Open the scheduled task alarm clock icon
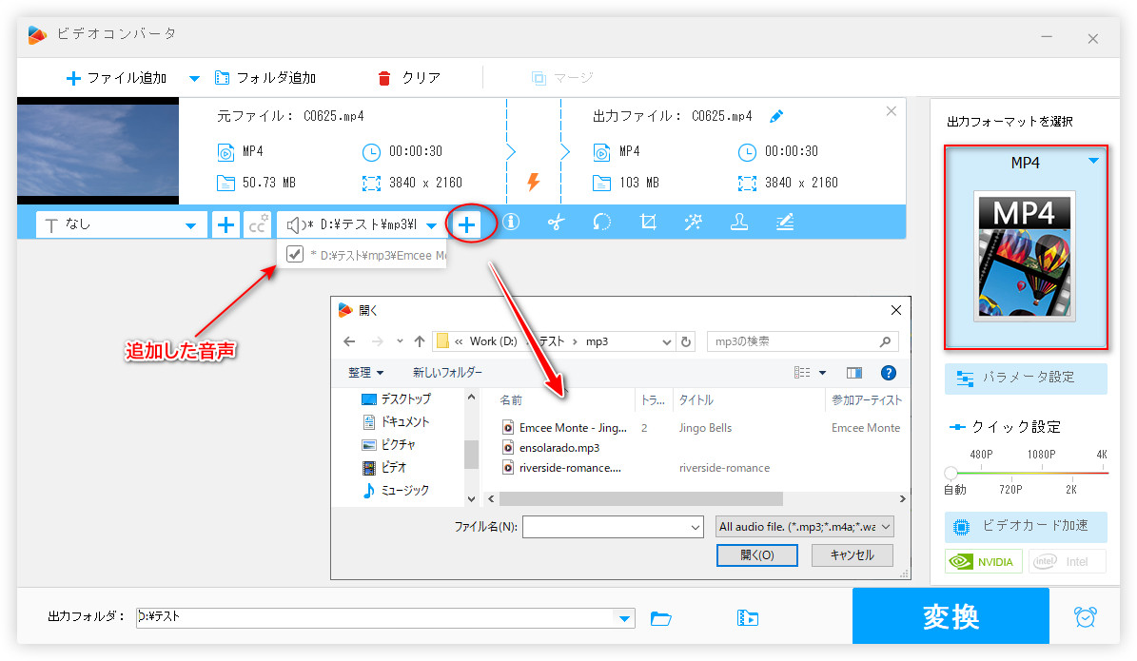Image resolution: width=1137 pixels, height=661 pixels. (1085, 616)
